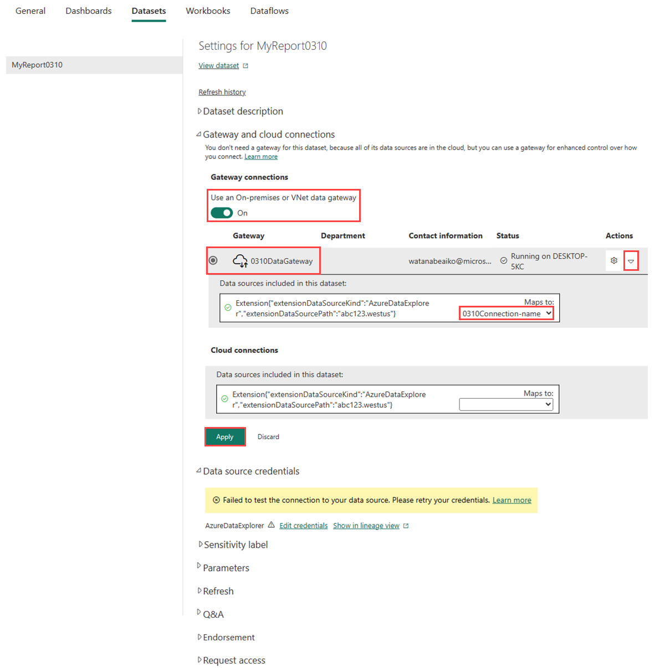Switch to the Workbooks tab

point(208,11)
